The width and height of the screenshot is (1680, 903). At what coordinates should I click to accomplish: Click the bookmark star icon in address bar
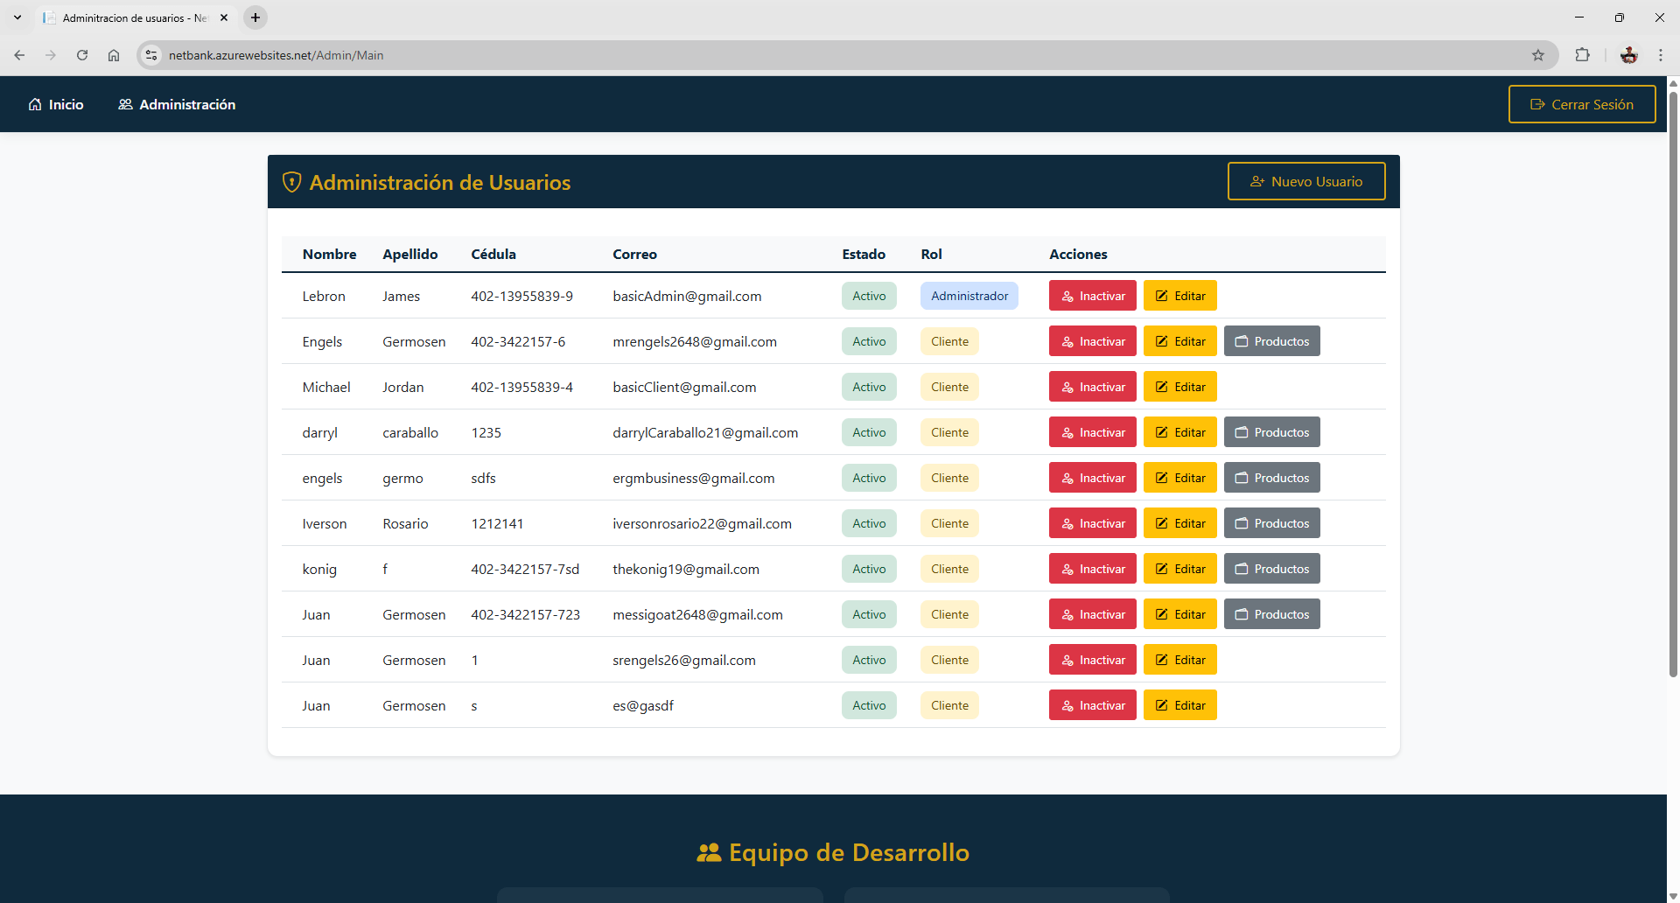point(1537,55)
